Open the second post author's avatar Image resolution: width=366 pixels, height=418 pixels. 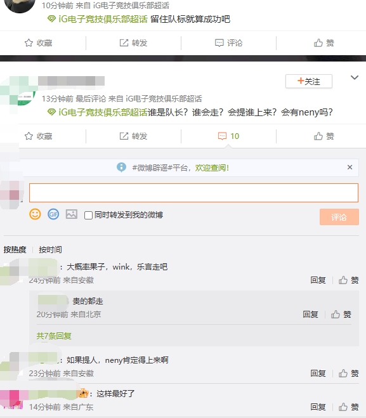point(18,91)
